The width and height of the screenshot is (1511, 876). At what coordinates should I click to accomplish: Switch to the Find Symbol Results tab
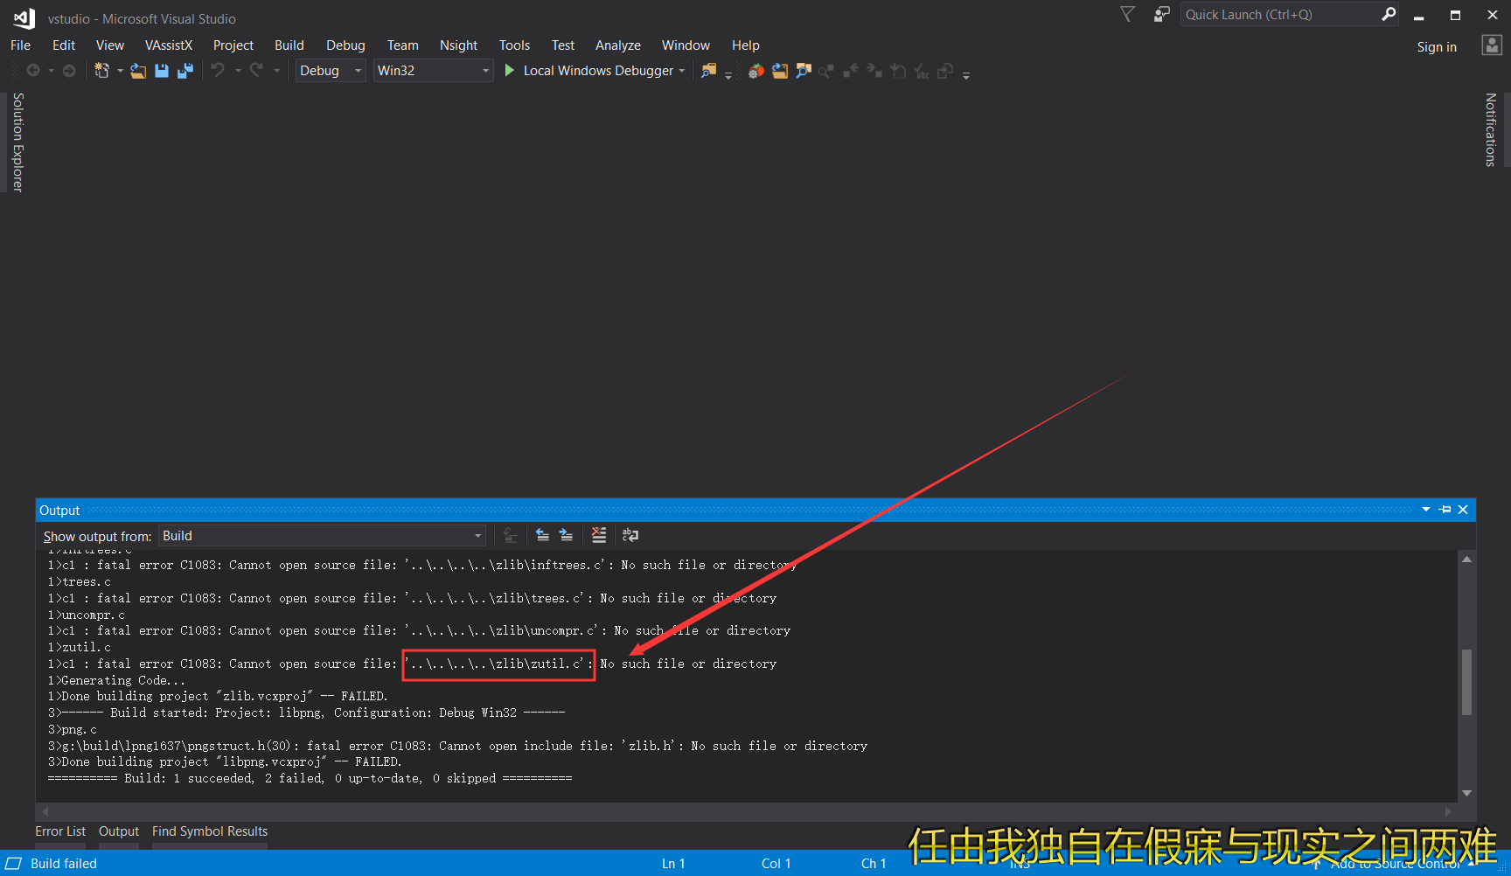coord(210,831)
